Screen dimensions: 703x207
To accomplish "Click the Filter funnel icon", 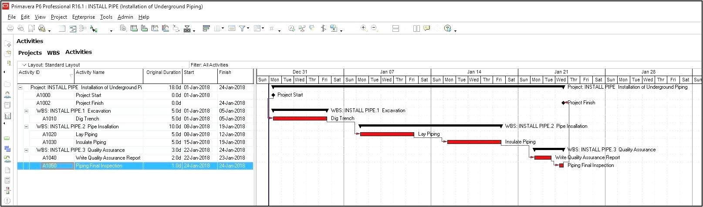I will pos(242,28).
